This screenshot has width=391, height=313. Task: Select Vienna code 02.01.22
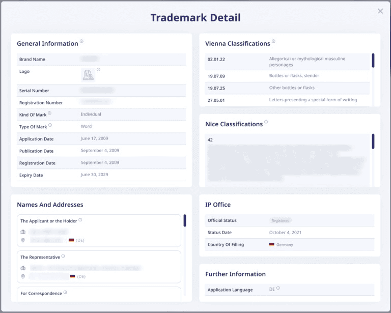pos(216,60)
